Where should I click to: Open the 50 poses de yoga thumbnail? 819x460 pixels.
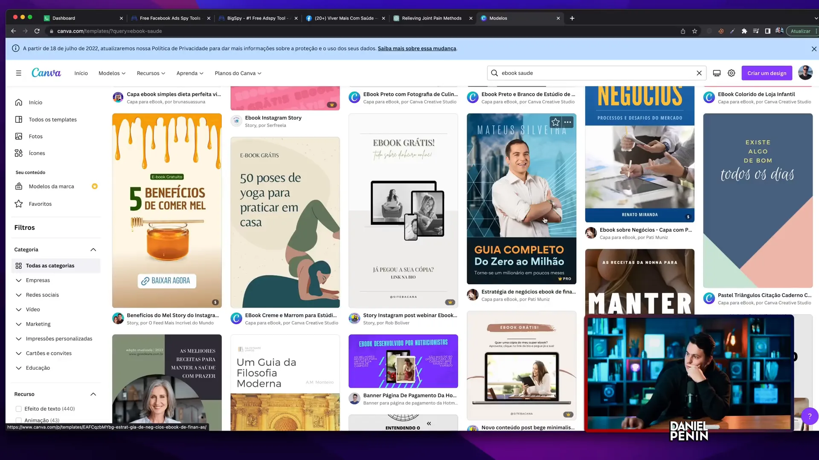[x=285, y=222]
